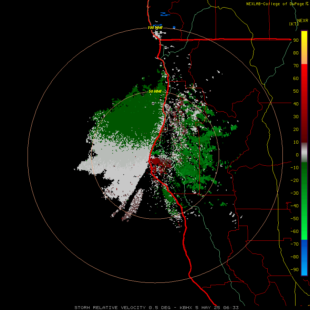Image resolution: width=310 pixels, height=310 pixels.
Task: Click the 50 NMI range ring label
Action: 155,91
